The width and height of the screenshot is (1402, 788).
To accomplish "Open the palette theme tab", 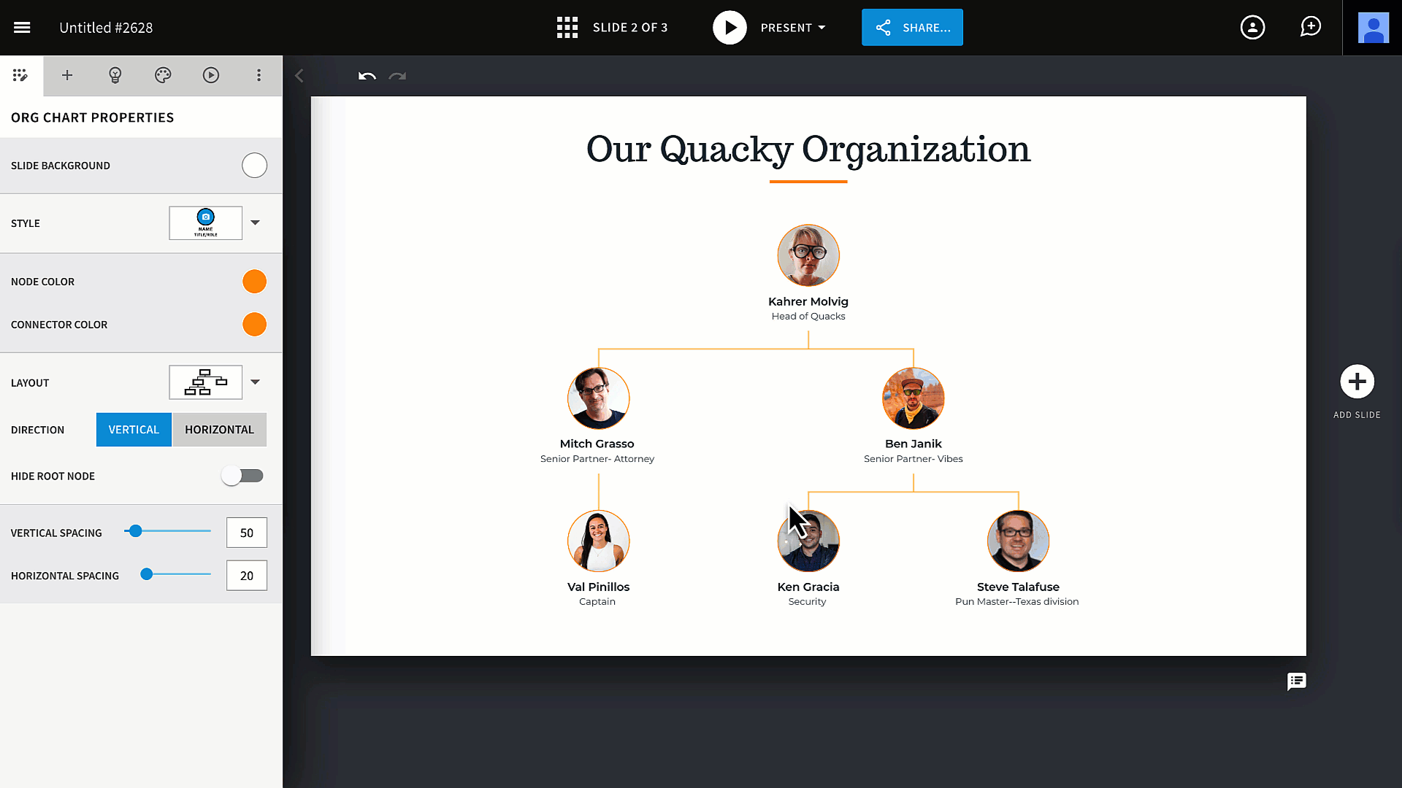I will pyautogui.click(x=163, y=75).
